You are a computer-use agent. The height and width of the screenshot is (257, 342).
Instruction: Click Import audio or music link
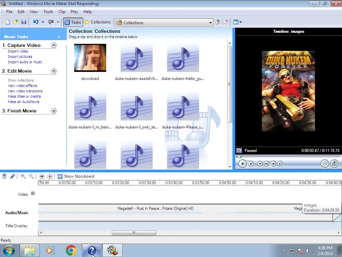25,62
